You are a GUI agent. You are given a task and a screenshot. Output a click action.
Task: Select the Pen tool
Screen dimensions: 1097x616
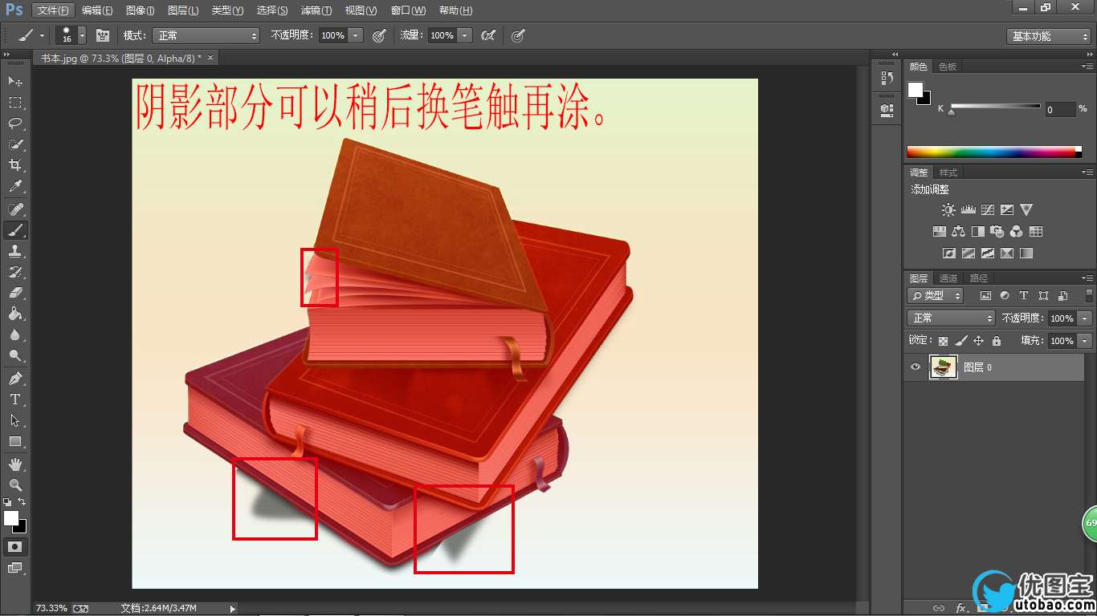pyautogui.click(x=15, y=379)
